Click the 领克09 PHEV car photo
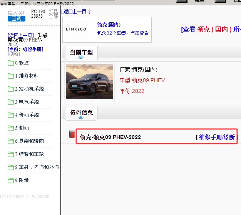The image size is (241, 215). [89, 81]
